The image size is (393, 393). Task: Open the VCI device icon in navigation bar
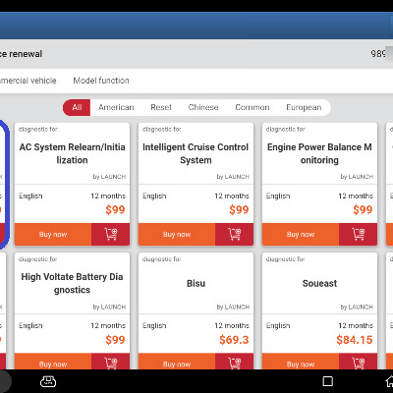point(48,381)
